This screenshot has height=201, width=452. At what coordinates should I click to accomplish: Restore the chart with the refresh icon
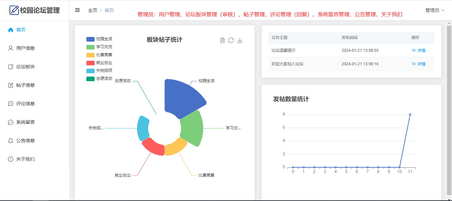click(x=231, y=40)
